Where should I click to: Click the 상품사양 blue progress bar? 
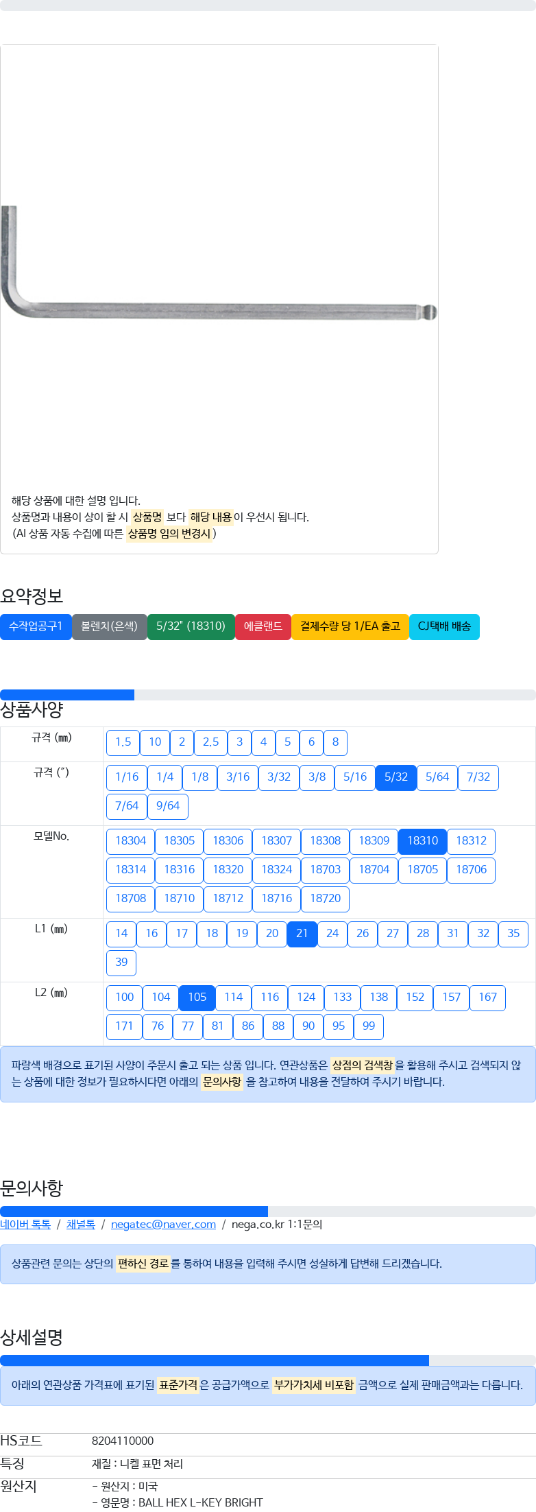(x=67, y=695)
